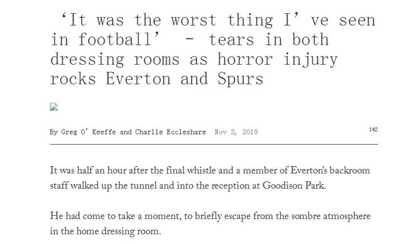Click the paragraph starting 'It was half an hour'
This screenshot has width=402, height=244.
(210, 178)
